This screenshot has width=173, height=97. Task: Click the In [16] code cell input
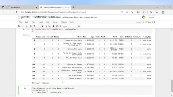click(x=92, y=30)
